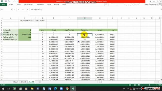
Task: Click the Insert Function fx icon
Action: 27,10
